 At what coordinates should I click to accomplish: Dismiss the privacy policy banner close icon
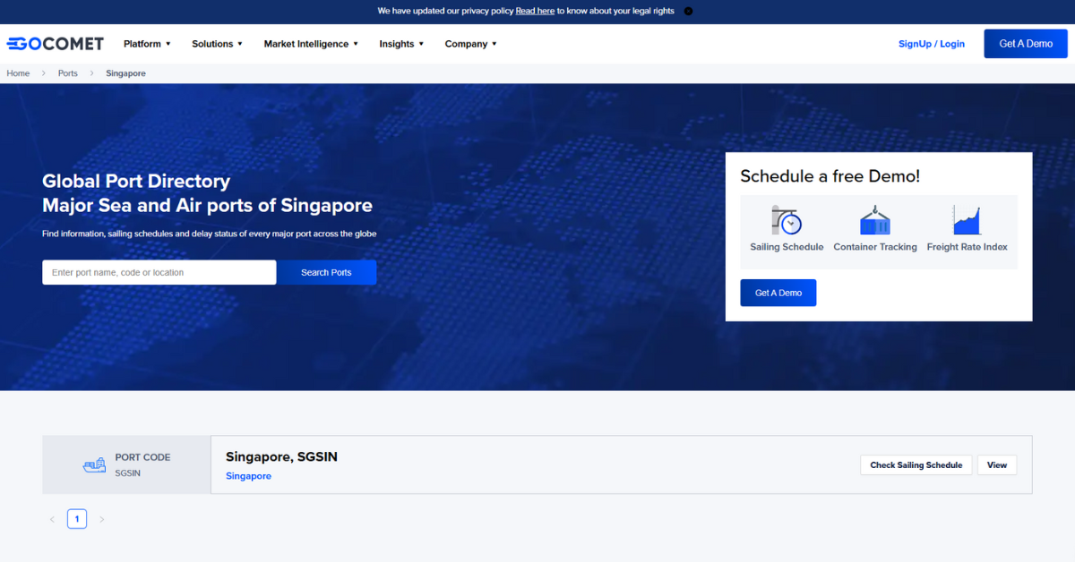click(688, 12)
